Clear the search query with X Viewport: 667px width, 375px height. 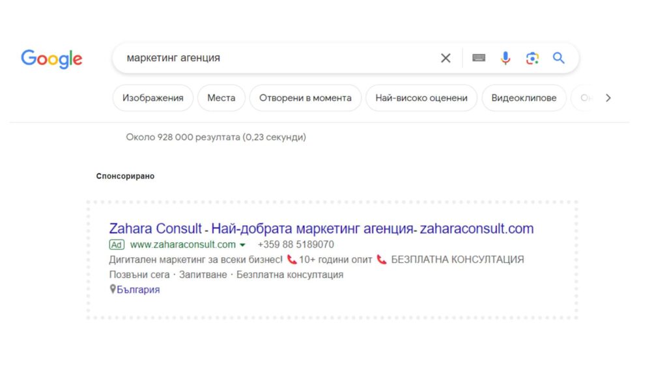pyautogui.click(x=446, y=58)
